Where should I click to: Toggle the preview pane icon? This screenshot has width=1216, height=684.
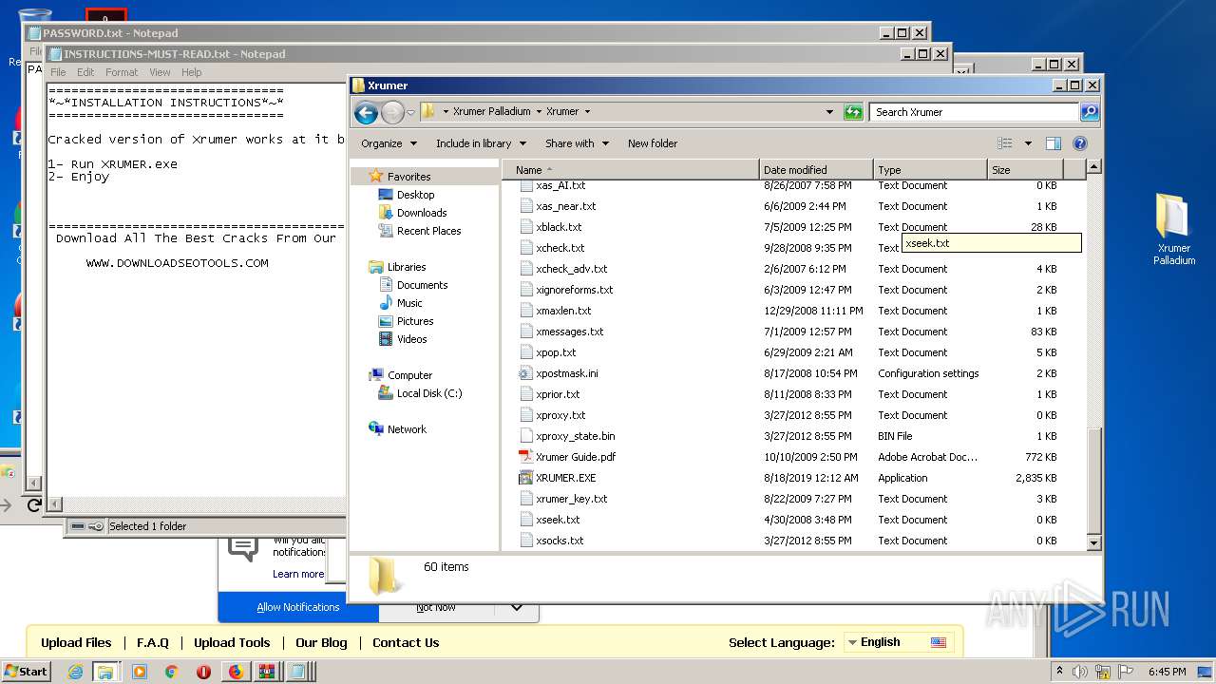coord(1053,143)
